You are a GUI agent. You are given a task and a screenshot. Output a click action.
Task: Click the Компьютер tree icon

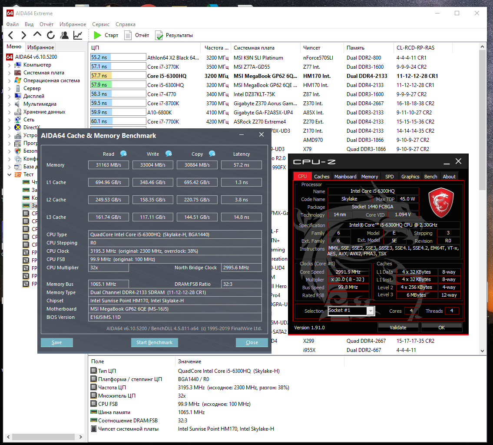(x=18, y=65)
